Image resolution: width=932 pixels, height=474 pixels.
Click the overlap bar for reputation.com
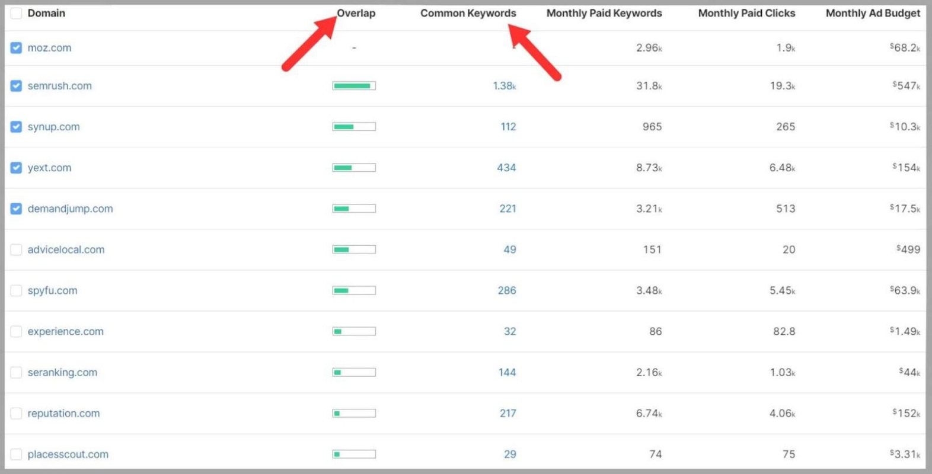(354, 413)
